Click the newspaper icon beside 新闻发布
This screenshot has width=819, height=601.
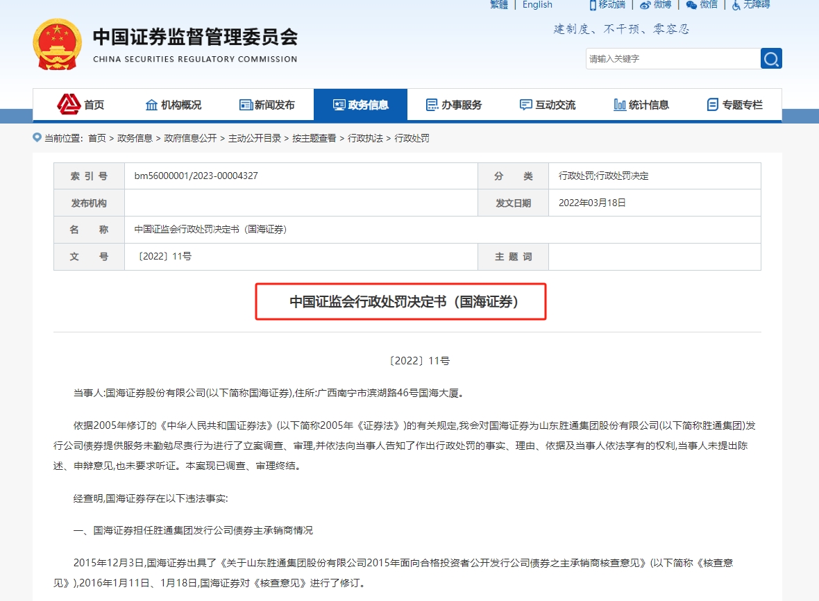click(246, 105)
